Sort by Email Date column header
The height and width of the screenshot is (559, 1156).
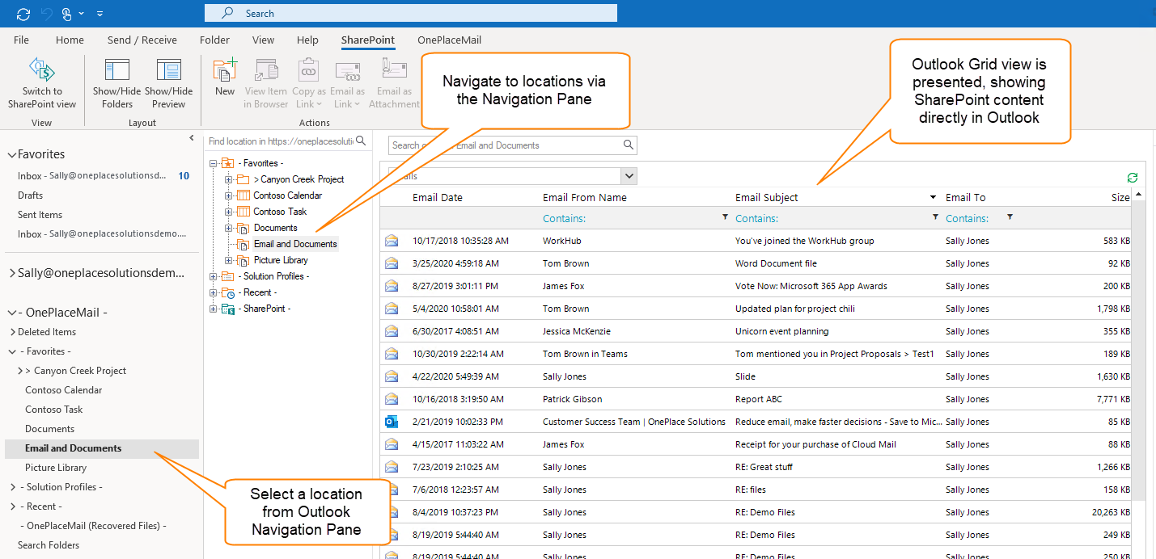[438, 198]
